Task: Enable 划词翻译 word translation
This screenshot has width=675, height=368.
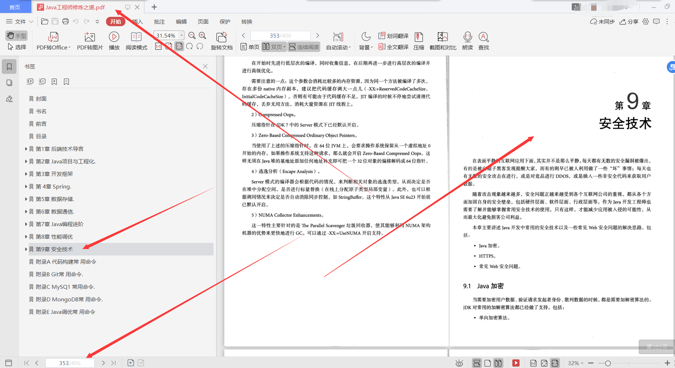Action: tap(393, 36)
